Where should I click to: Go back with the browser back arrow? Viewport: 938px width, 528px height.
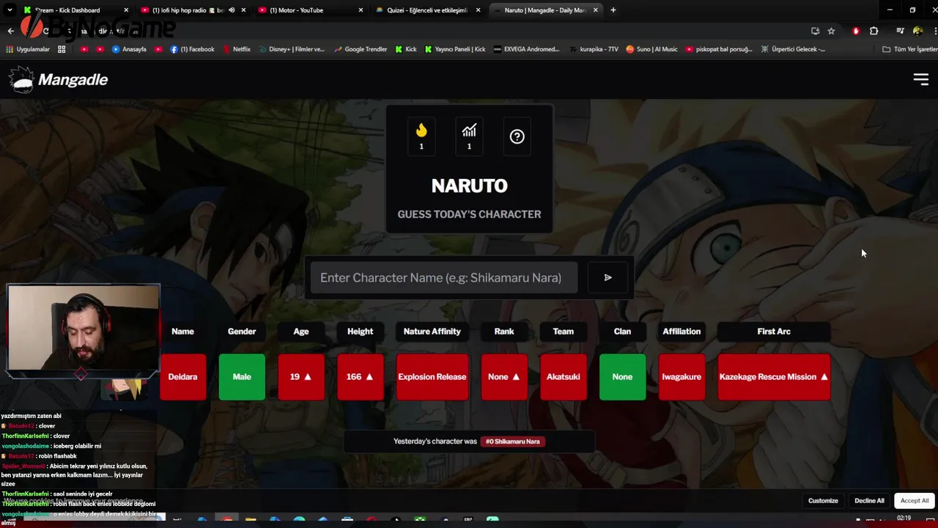coord(10,31)
